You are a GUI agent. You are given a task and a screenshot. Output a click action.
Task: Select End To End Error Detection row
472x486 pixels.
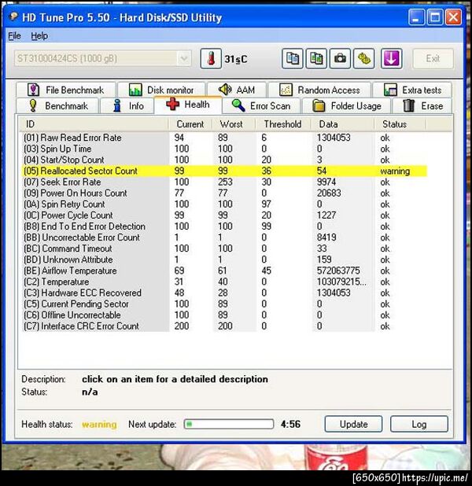(224, 226)
